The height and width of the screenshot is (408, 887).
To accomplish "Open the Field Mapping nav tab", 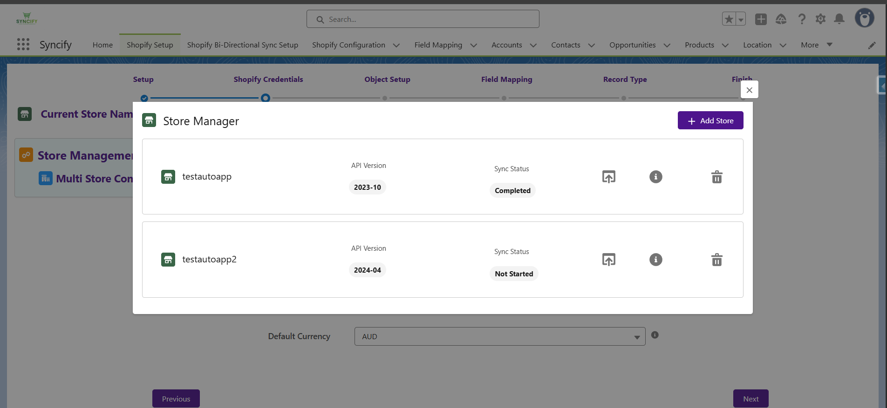I will point(438,45).
